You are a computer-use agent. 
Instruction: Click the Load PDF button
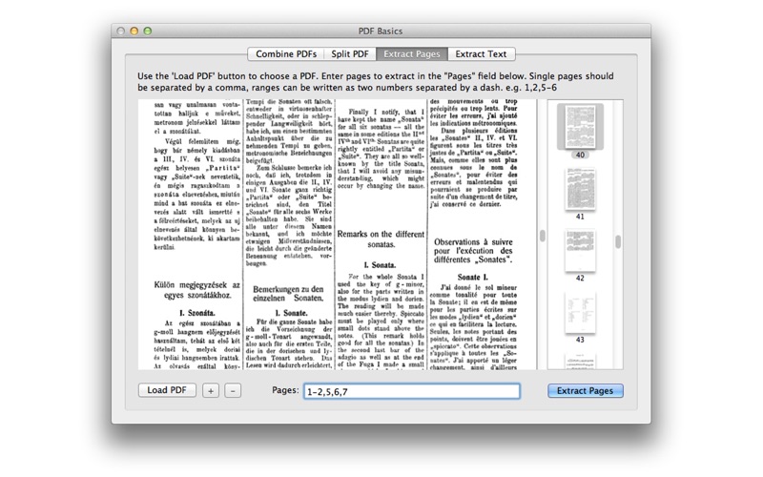[167, 390]
